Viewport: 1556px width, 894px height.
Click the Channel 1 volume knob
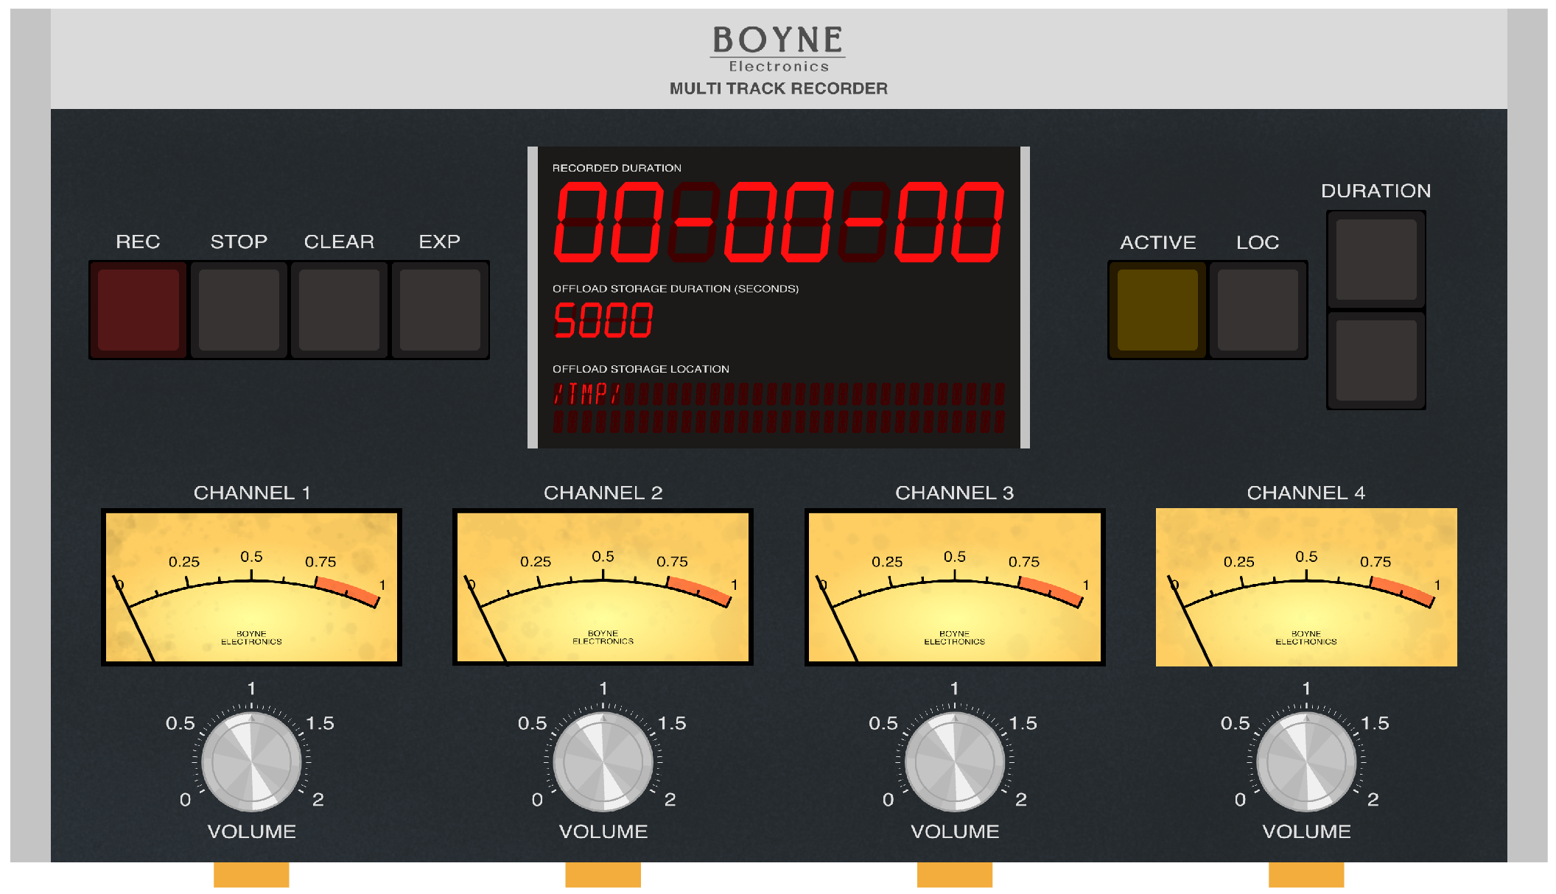[x=251, y=761]
